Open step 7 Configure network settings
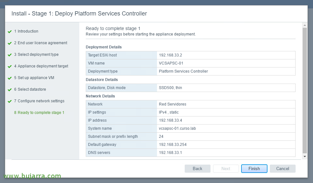This screenshot has width=313, height=183. pos(39,101)
